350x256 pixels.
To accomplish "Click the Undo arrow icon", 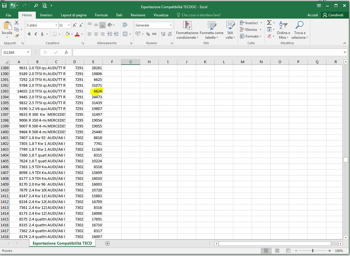I will tap(13, 6).
